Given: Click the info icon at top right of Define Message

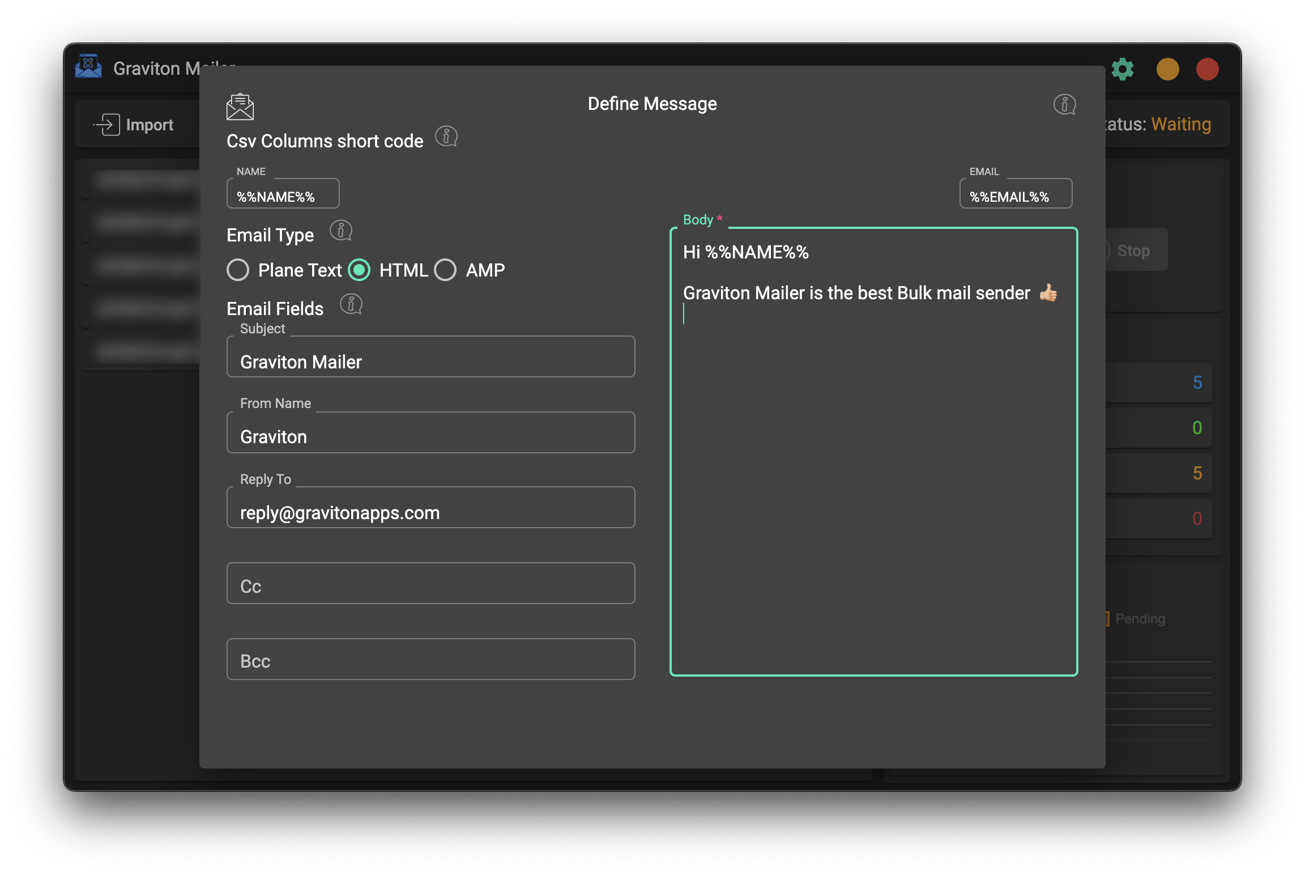Looking at the screenshot, I should tap(1065, 105).
